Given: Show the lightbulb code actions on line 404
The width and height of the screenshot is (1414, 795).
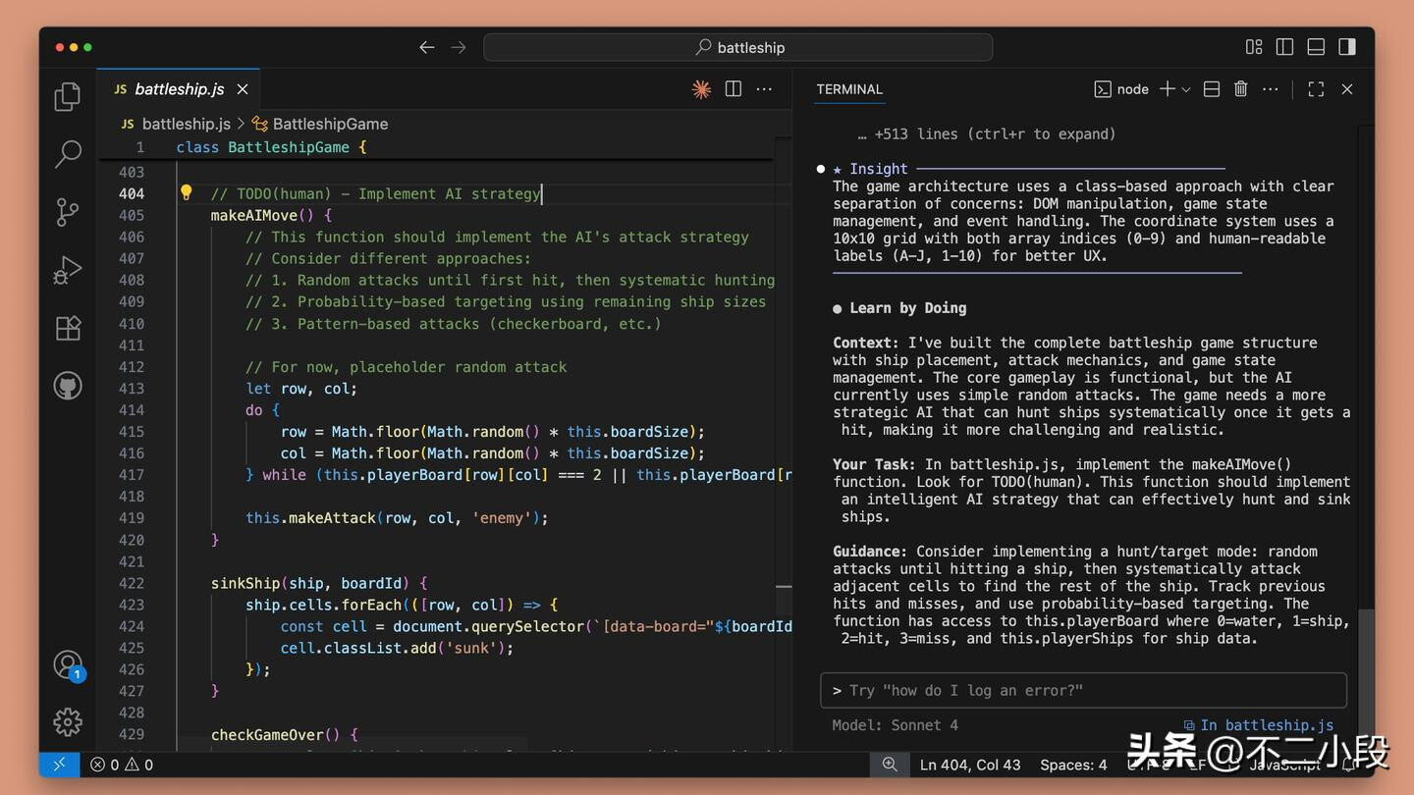Looking at the screenshot, I should click(186, 193).
